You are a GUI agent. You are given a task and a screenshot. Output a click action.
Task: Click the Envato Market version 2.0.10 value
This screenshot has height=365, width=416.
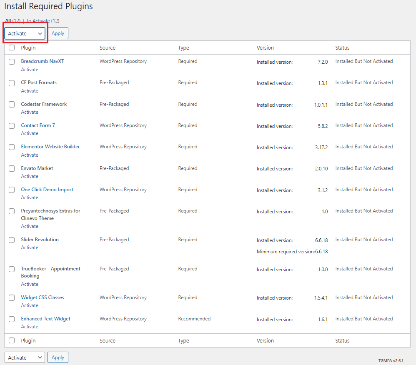coord(321,168)
